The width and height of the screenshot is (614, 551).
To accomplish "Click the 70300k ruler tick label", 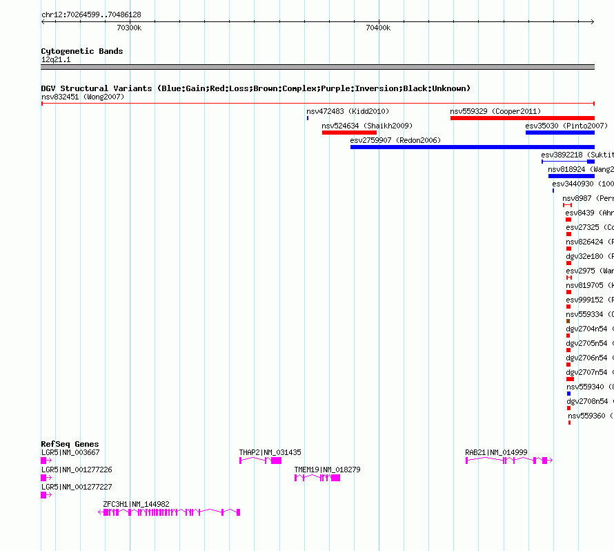I will (x=129, y=28).
